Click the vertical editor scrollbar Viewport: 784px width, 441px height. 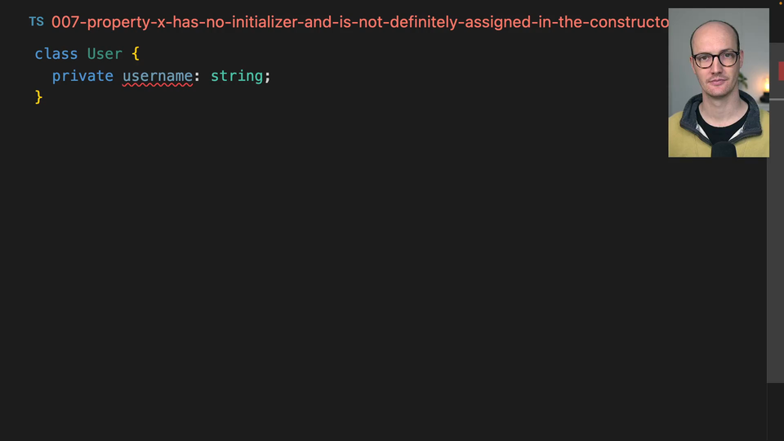(x=775, y=245)
